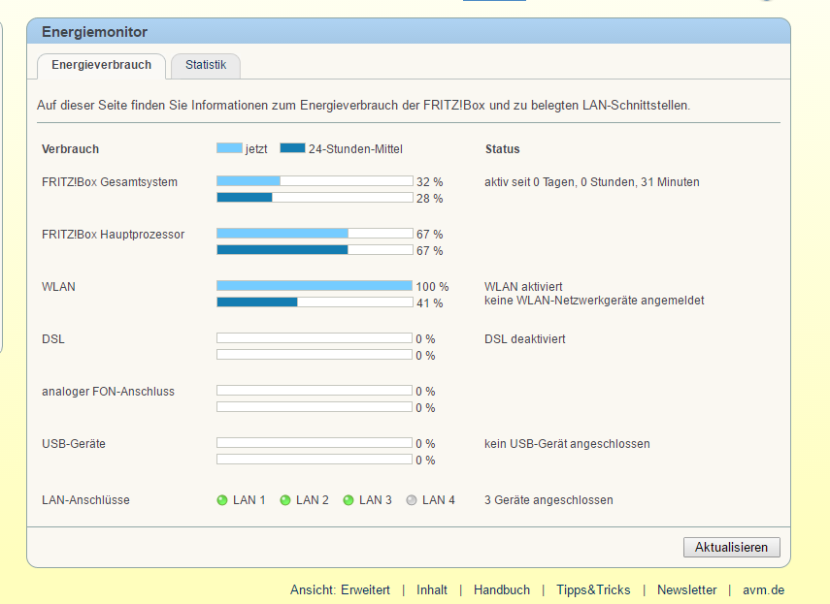Screen dimensions: 830x604
Task: Click the light blue 'jetzt' legend swatch
Action: [229, 148]
